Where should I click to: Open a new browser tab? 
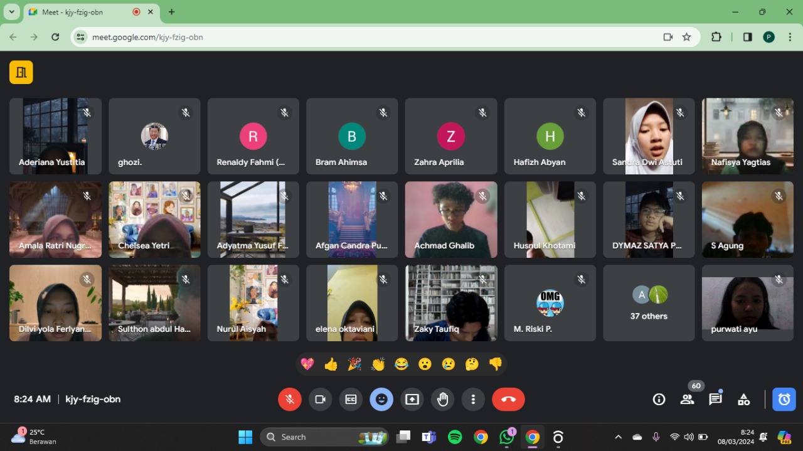pos(171,12)
